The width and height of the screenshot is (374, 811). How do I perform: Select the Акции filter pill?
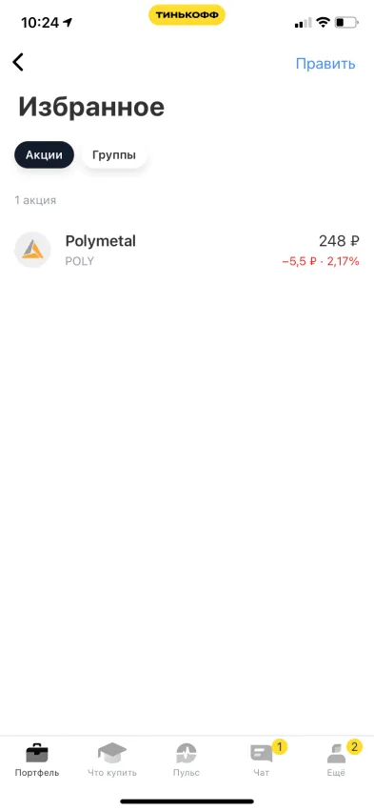coord(44,154)
